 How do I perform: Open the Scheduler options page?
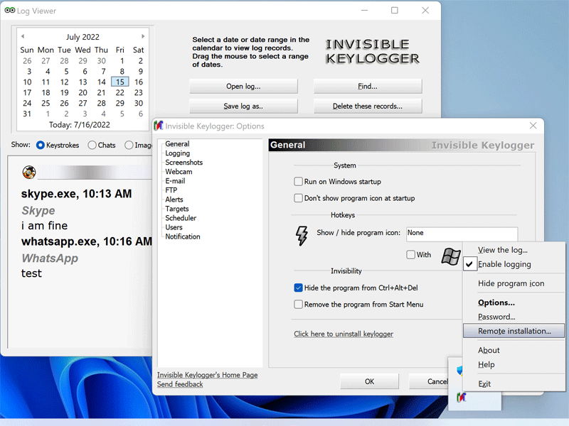pos(181,218)
